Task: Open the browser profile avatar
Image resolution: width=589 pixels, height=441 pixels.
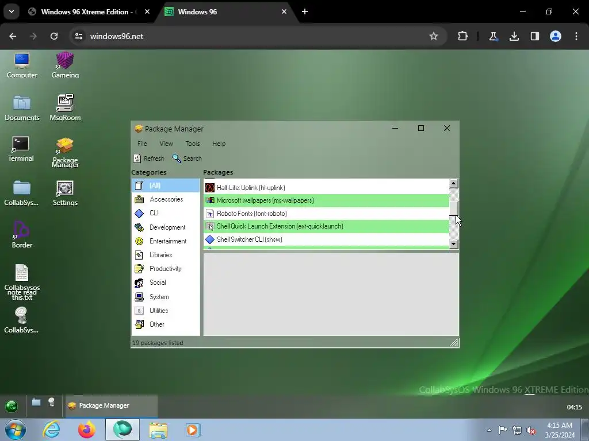Action: click(x=556, y=36)
